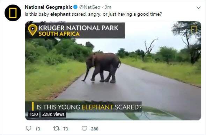
Task: Click the retweet arrows icon
Action: click(56, 129)
